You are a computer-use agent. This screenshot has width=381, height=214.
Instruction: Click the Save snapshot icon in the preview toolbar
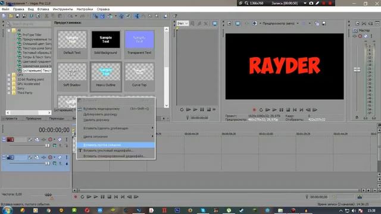click(x=324, y=24)
